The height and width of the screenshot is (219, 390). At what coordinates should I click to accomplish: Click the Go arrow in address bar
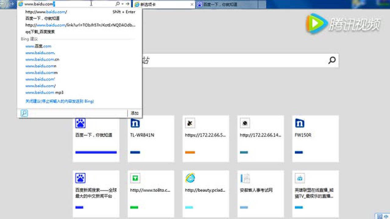(x=128, y=4)
